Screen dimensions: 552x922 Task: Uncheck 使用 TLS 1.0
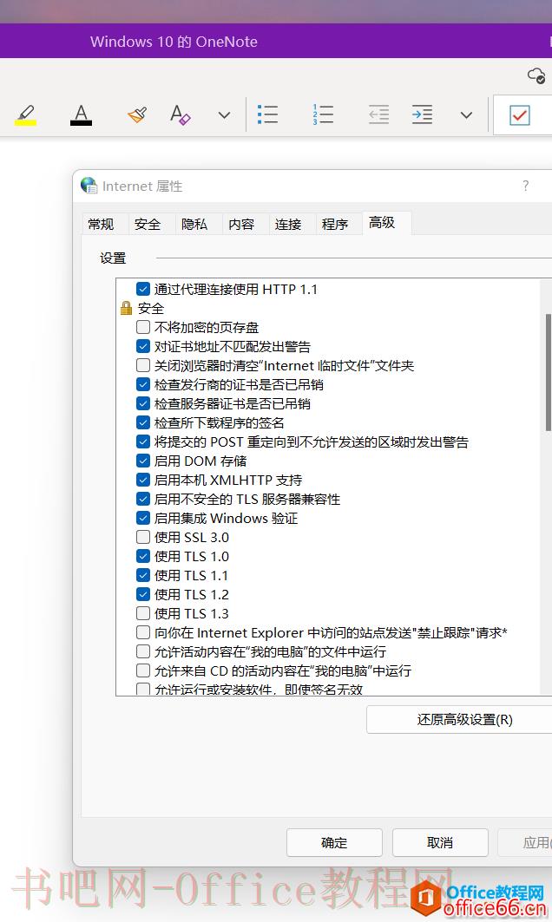pyautogui.click(x=143, y=556)
